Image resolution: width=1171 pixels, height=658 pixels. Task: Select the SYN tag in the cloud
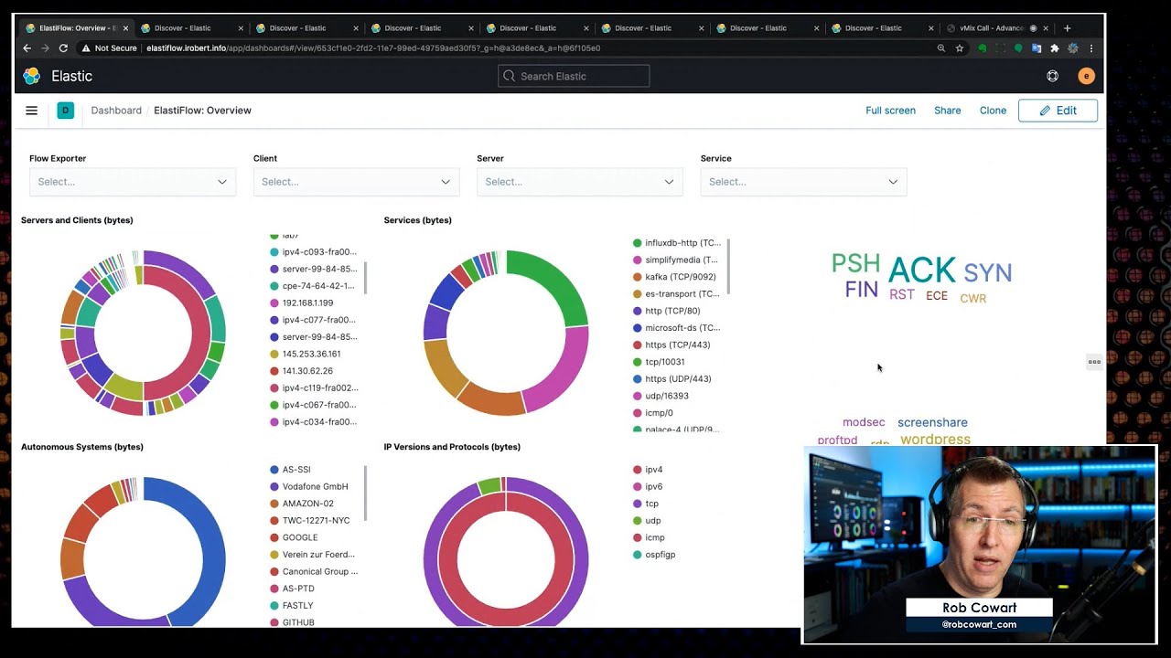[x=987, y=272]
